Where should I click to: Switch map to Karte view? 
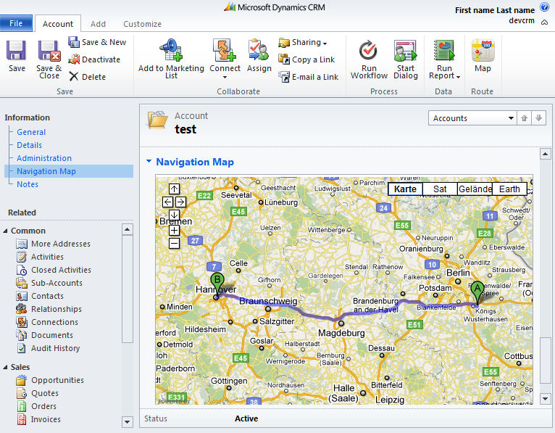click(405, 189)
